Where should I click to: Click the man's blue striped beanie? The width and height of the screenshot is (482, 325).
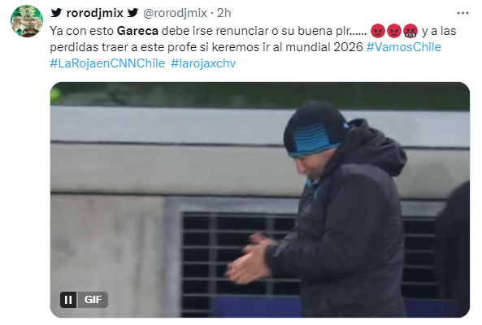315,129
